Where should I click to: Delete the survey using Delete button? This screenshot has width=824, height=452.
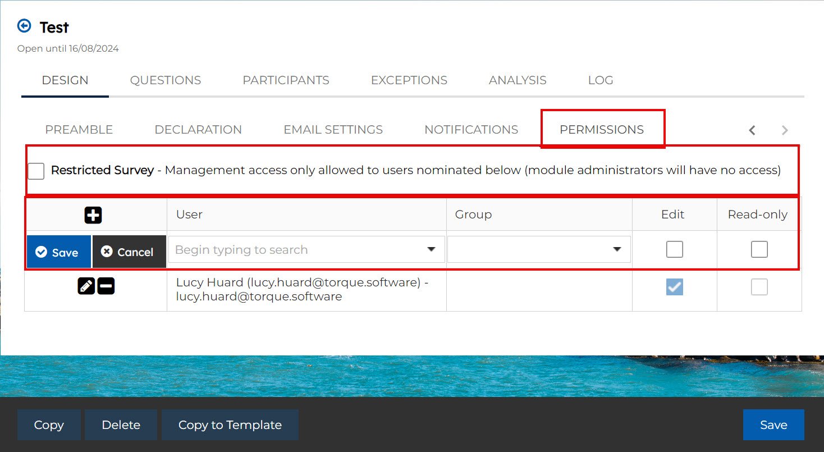[x=121, y=425]
